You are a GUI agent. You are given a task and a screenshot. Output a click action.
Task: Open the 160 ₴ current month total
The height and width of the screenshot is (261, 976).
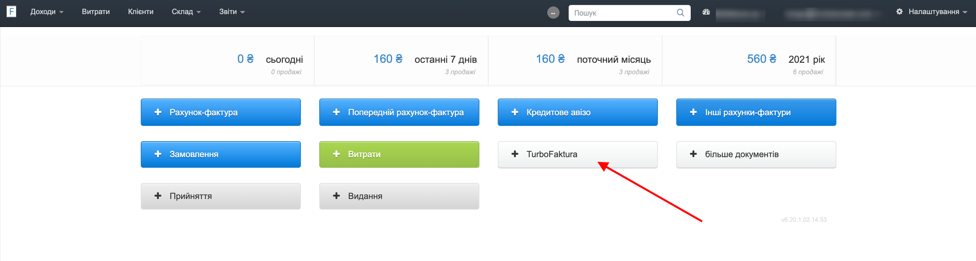(x=550, y=59)
